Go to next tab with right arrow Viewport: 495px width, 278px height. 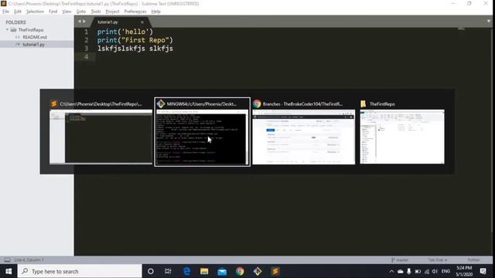pos(84,22)
